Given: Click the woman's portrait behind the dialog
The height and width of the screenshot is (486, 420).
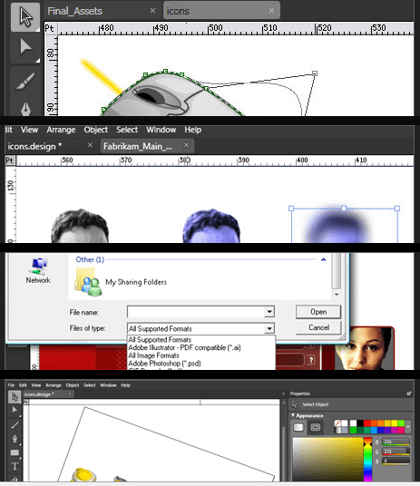Looking at the screenshot, I should click(365, 348).
